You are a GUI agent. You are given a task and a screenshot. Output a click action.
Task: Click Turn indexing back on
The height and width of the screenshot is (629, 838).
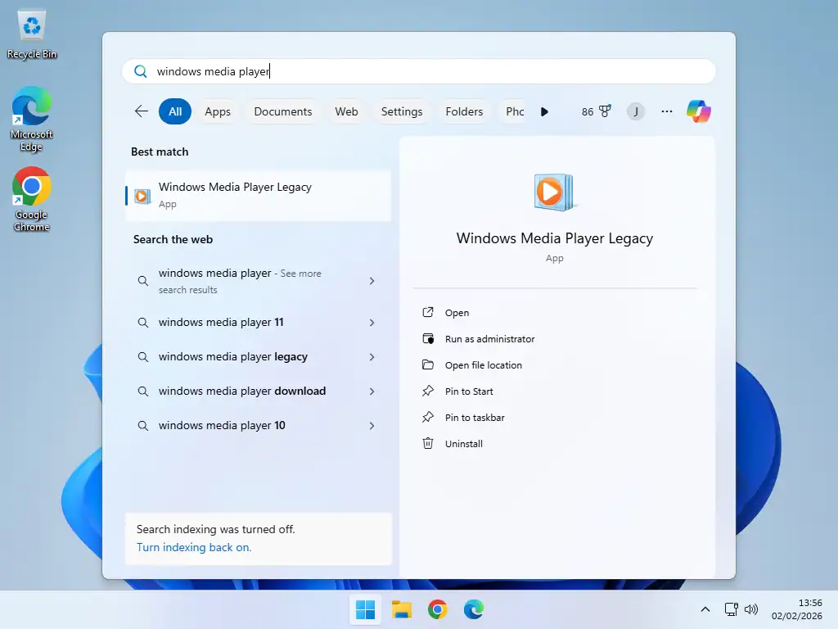coord(194,547)
